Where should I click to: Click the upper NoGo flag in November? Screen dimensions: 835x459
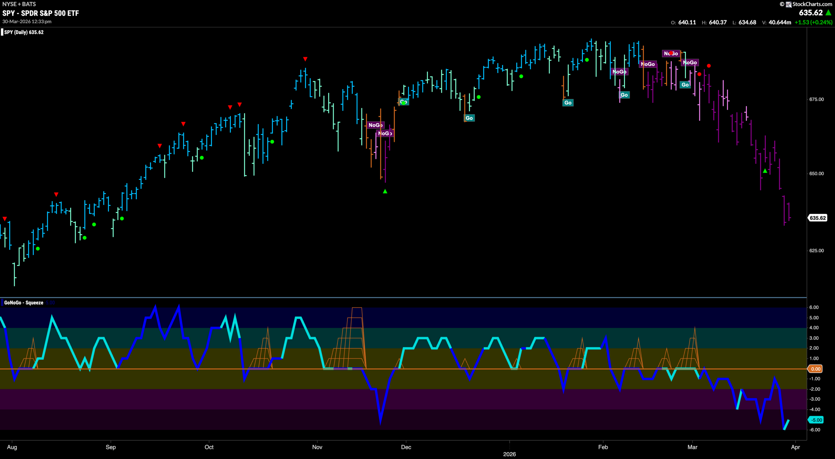[x=375, y=125]
